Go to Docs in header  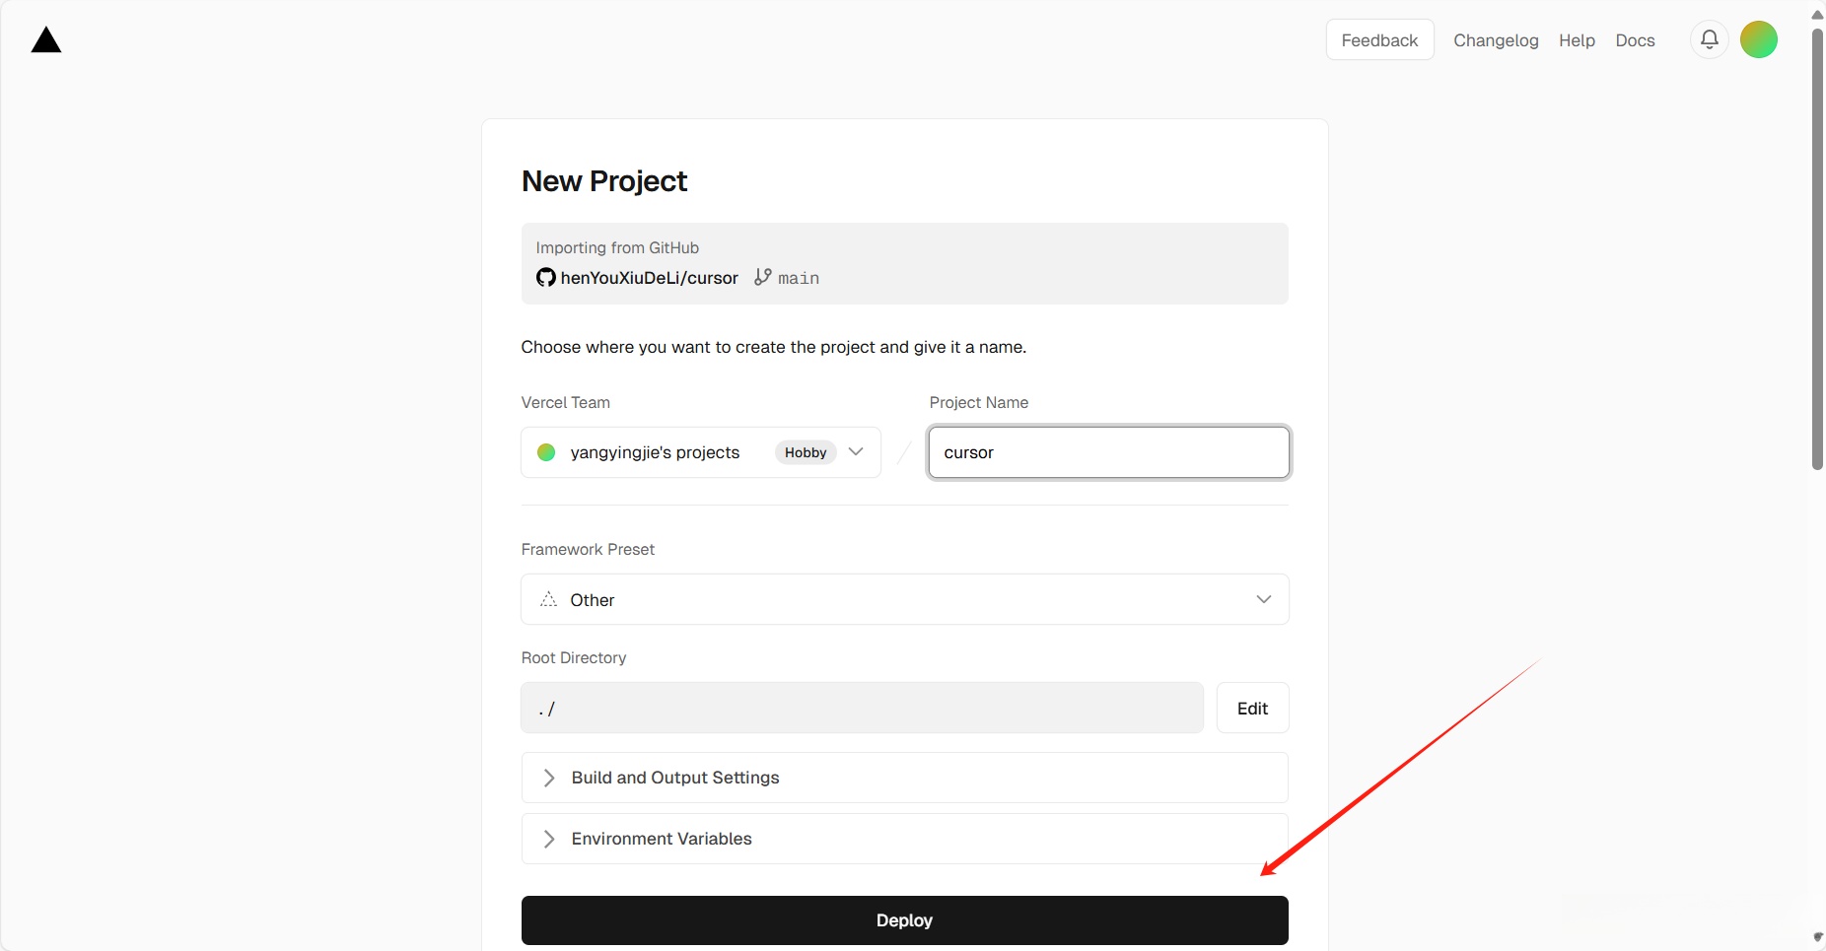[1634, 40]
